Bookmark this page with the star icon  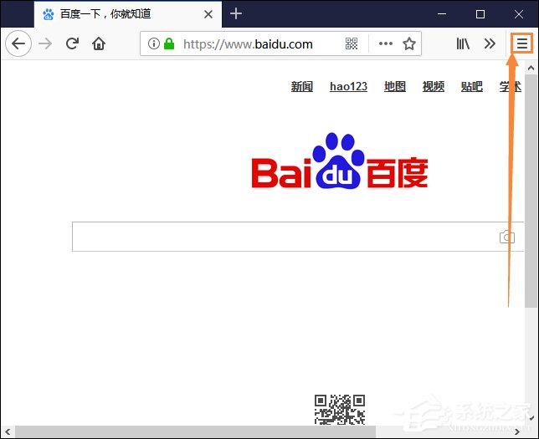click(409, 43)
